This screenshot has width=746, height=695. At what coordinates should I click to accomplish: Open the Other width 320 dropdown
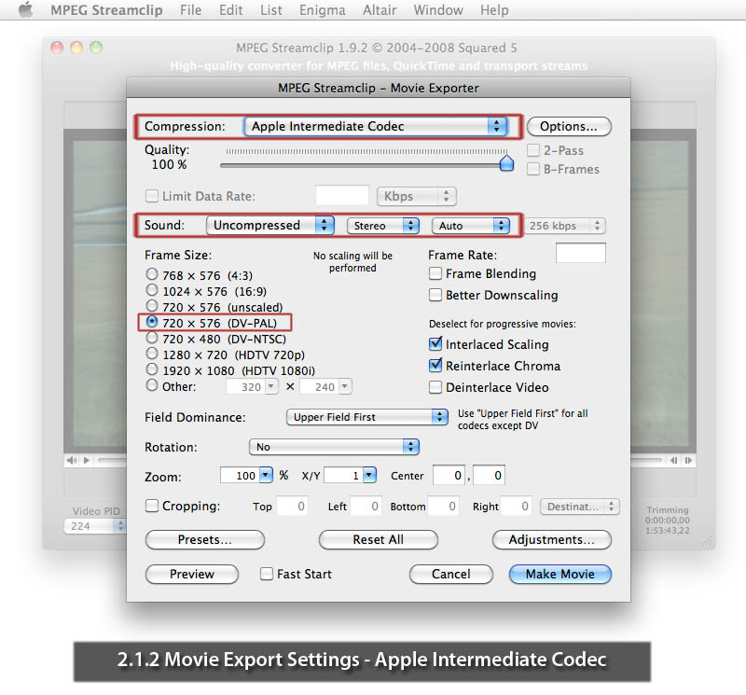point(271,386)
